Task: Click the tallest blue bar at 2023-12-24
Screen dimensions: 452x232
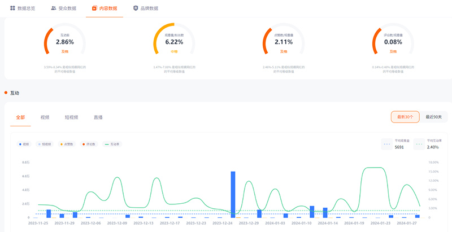Action: click(233, 194)
